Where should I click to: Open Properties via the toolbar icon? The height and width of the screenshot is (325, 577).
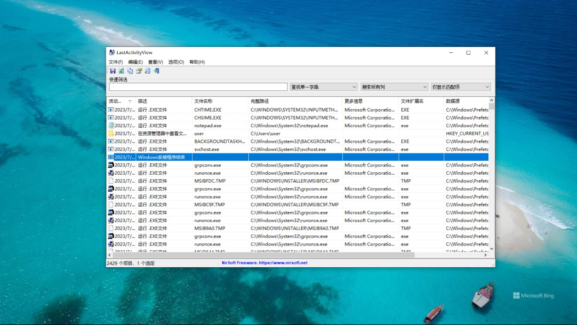[x=139, y=71]
